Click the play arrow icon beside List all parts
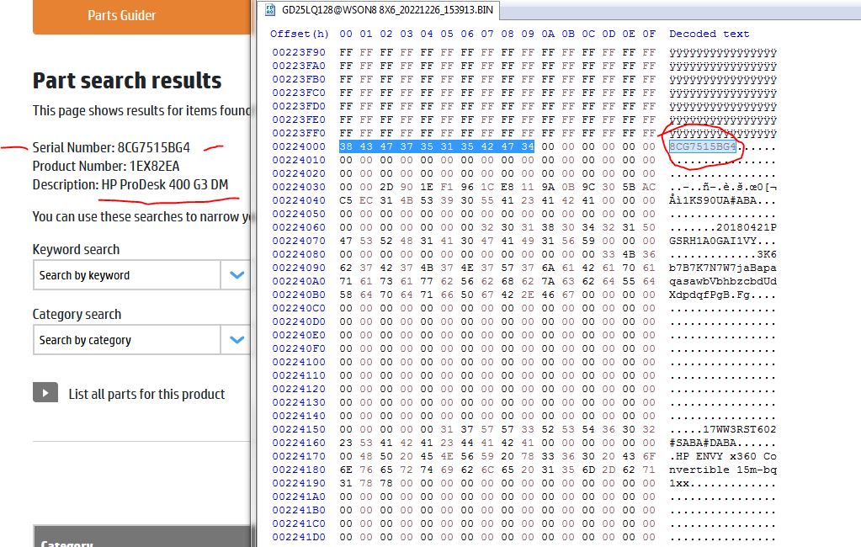The image size is (861, 547). [x=45, y=393]
